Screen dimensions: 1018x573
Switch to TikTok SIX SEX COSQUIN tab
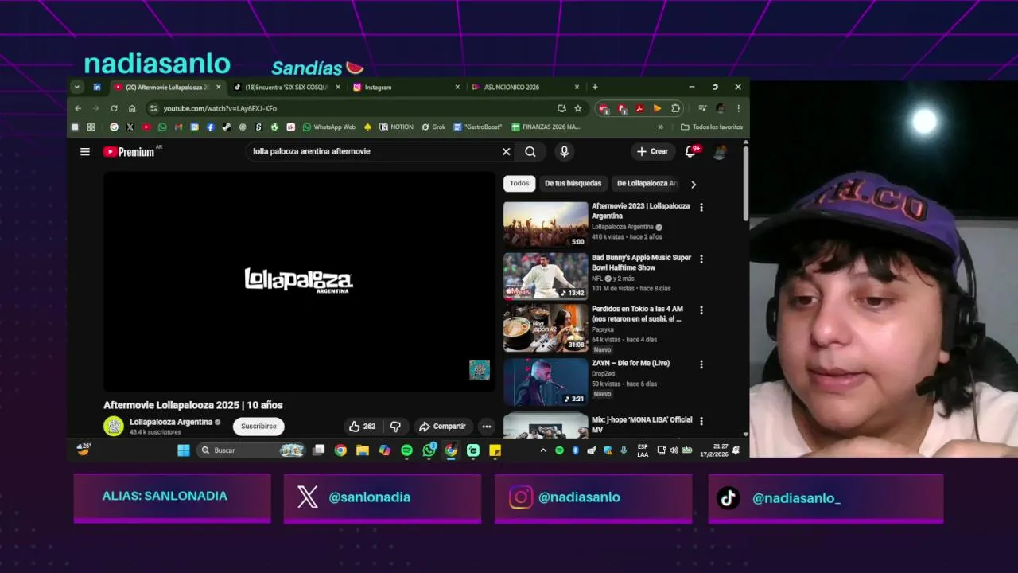[x=287, y=87]
